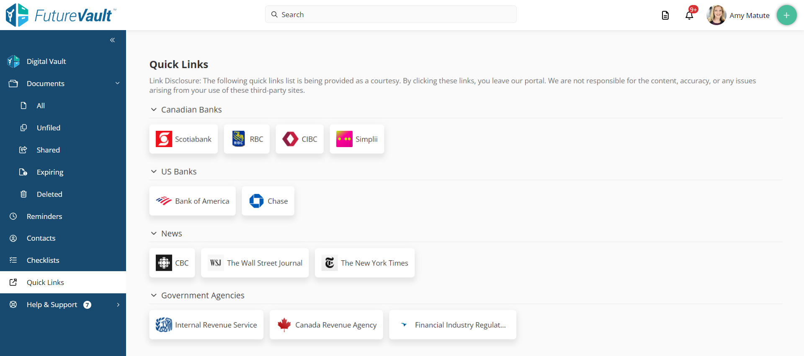Image resolution: width=804 pixels, height=356 pixels.
Task: Open Deleted documents
Action: tap(63, 194)
